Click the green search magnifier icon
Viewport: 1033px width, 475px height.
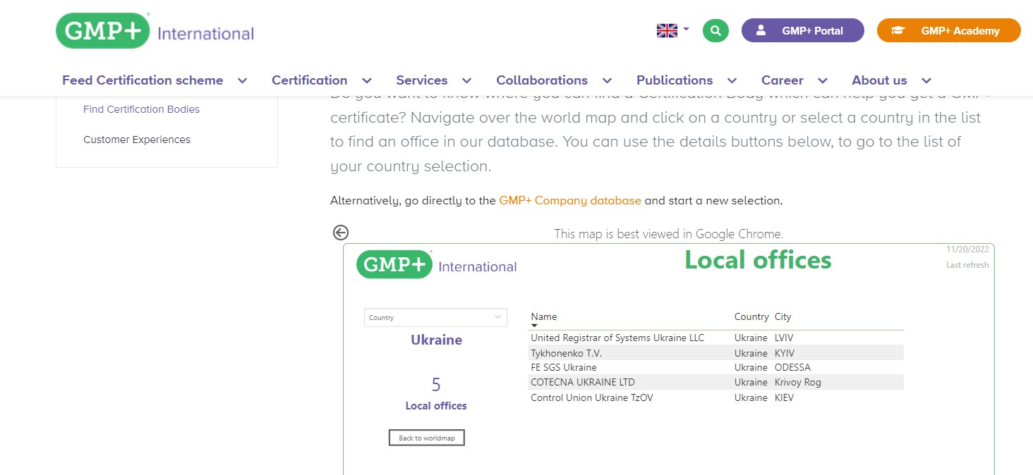click(715, 30)
